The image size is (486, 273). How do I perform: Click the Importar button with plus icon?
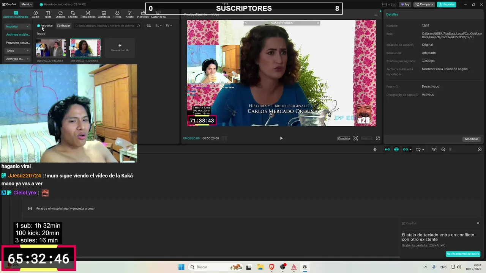[x=45, y=26]
